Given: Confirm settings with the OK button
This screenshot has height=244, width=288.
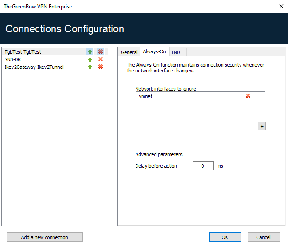Looking at the screenshot, I should 225,237.
